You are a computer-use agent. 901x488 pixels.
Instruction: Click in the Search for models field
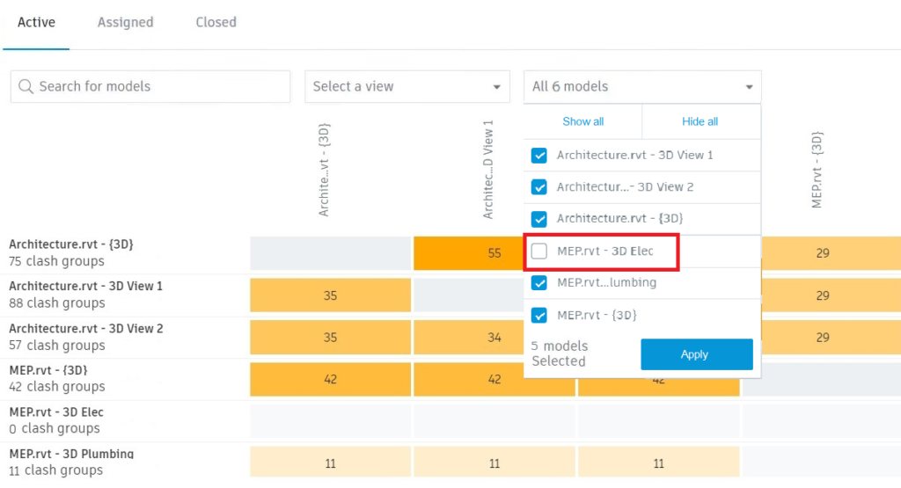click(150, 87)
